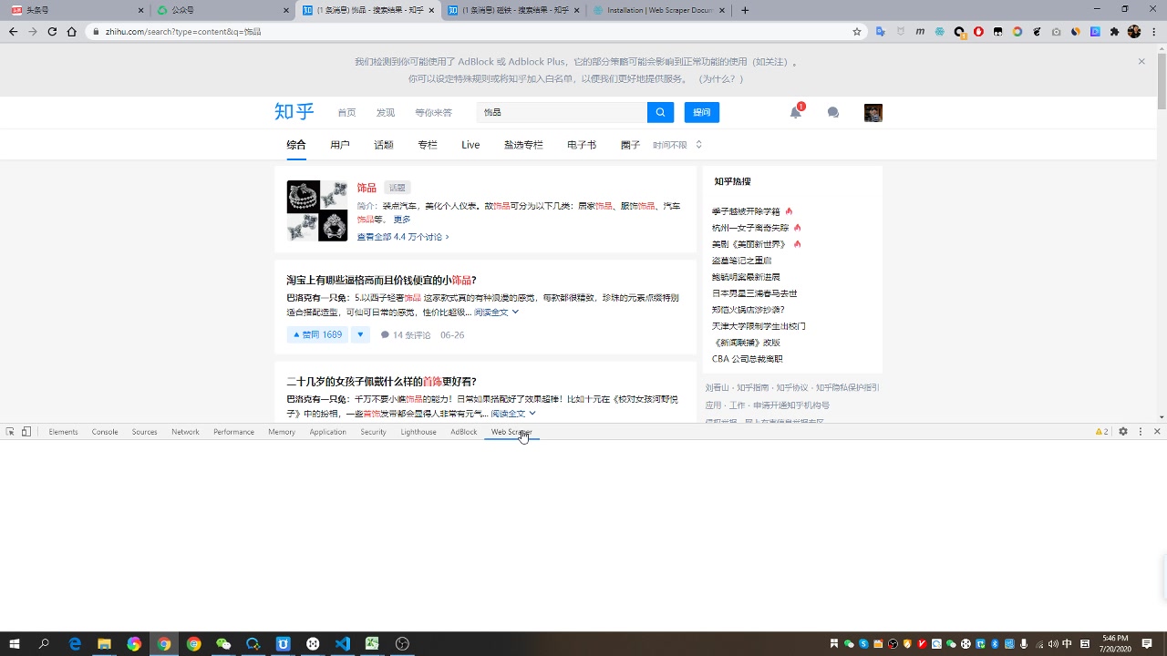The image size is (1167, 656).
Task: Click the 提问 ask question button
Action: (x=702, y=112)
